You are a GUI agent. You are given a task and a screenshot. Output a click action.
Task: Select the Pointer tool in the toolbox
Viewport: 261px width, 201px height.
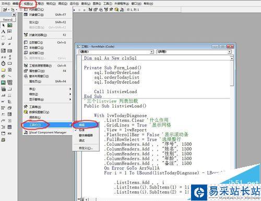tap(3, 26)
